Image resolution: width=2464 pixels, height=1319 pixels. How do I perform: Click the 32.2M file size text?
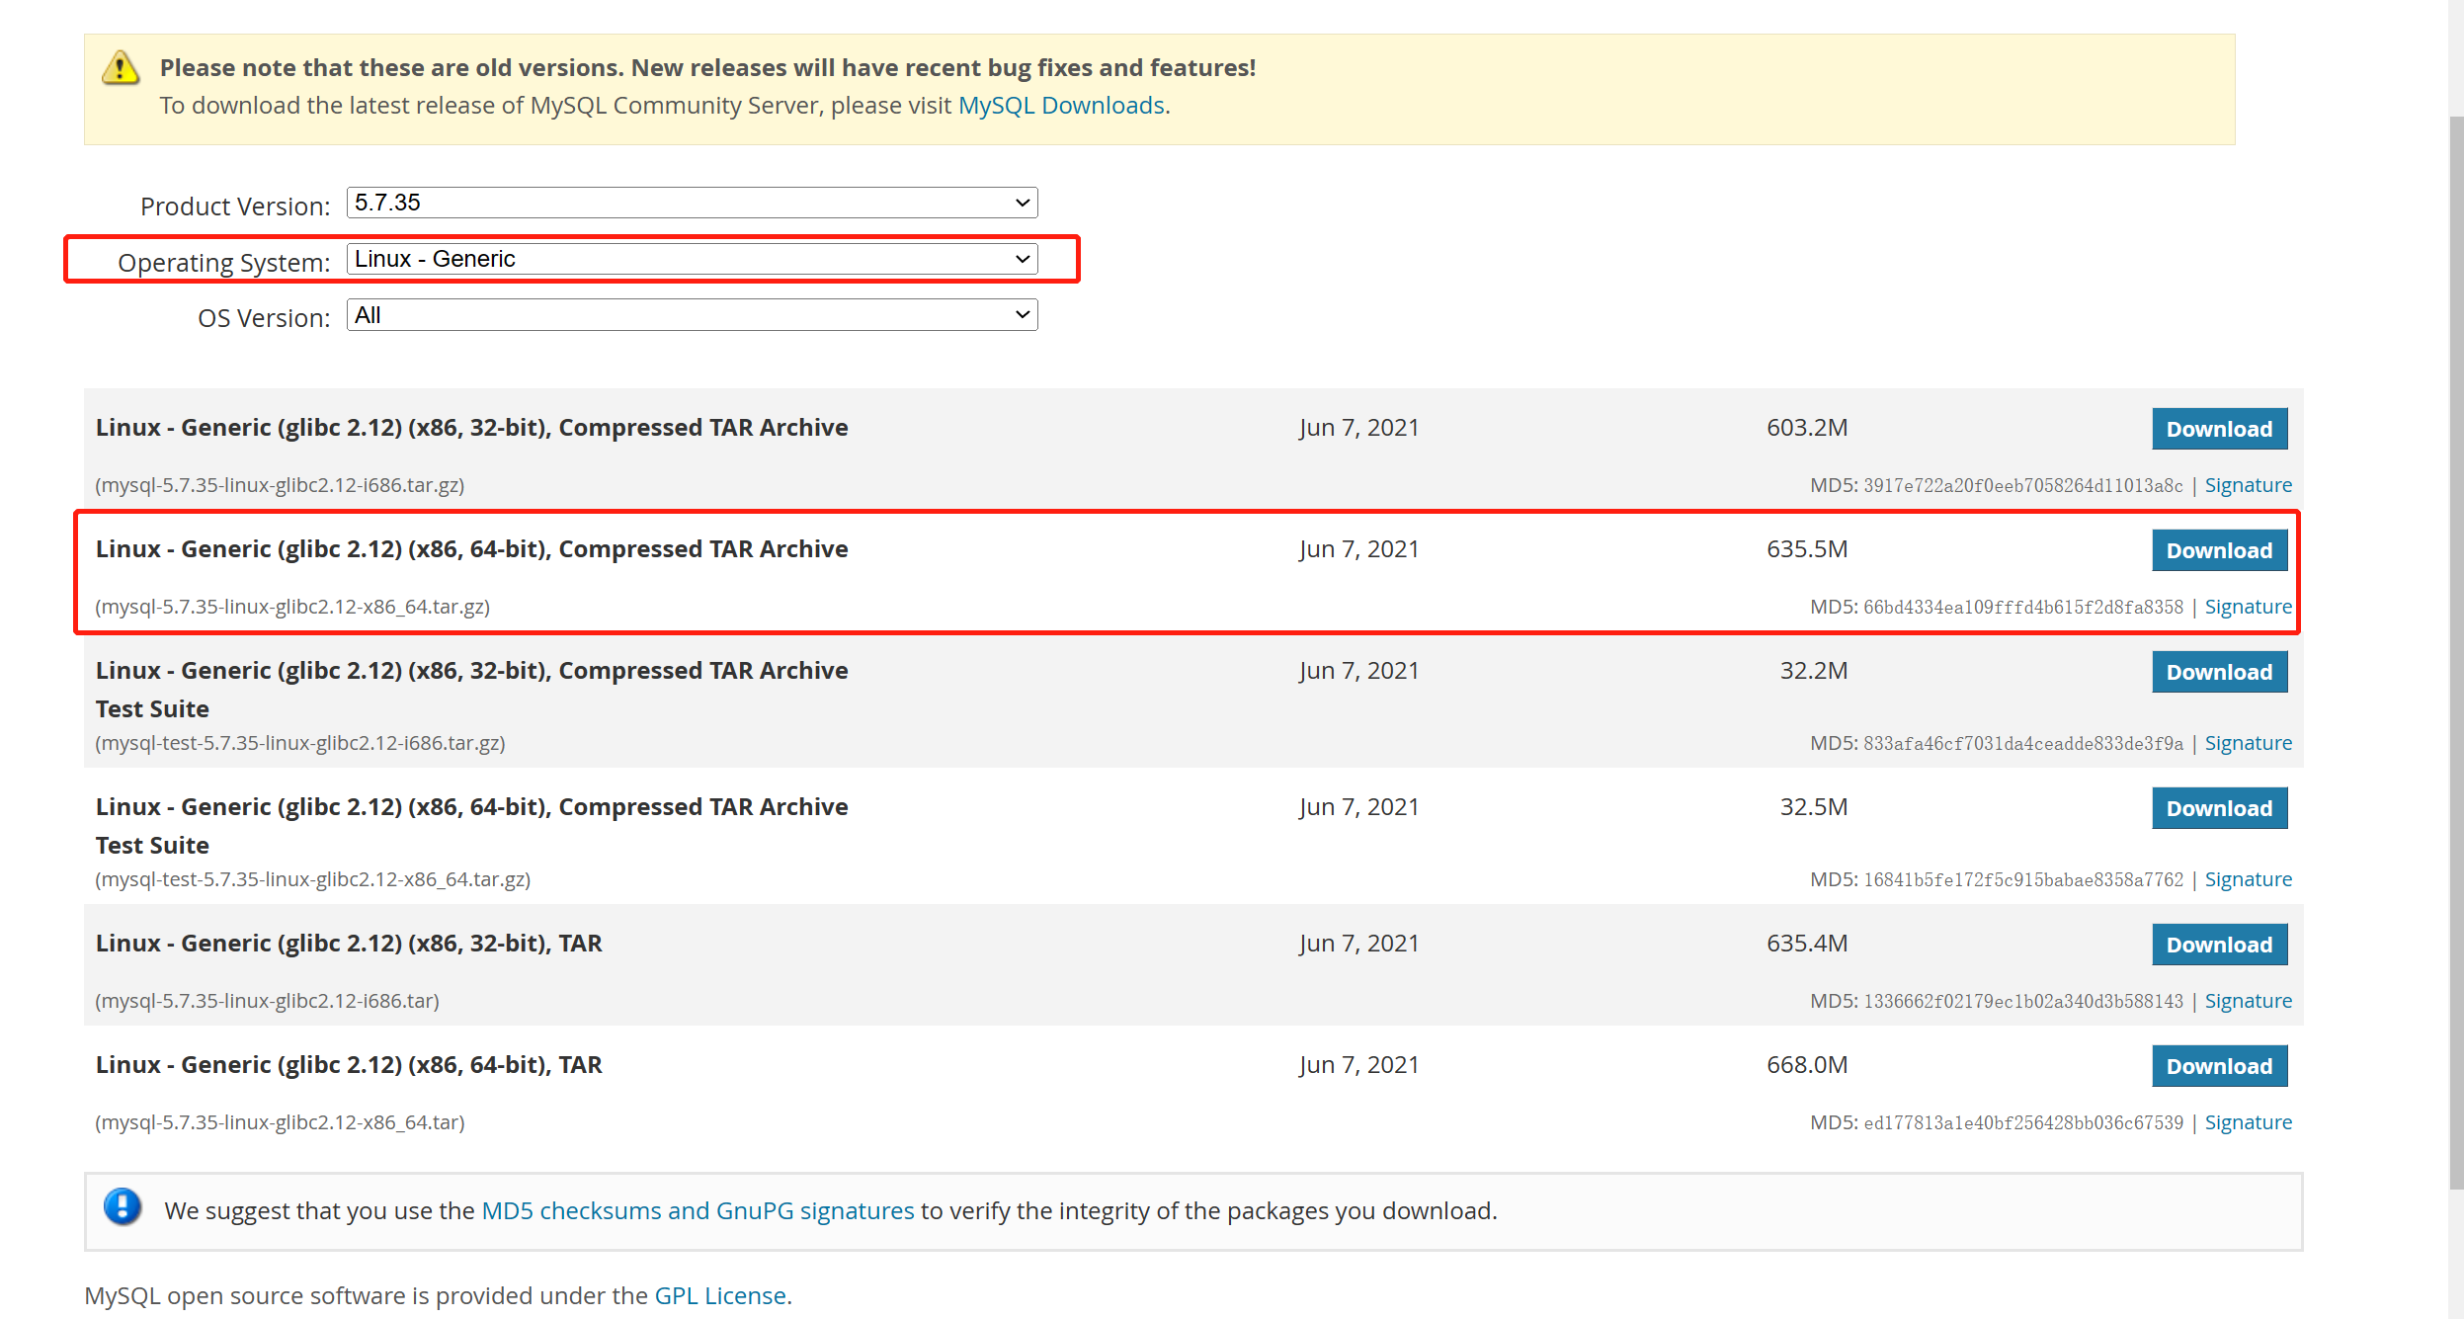[x=1814, y=671]
